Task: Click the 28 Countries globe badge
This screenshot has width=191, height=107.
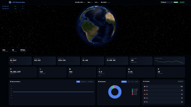Action: click(x=14, y=50)
